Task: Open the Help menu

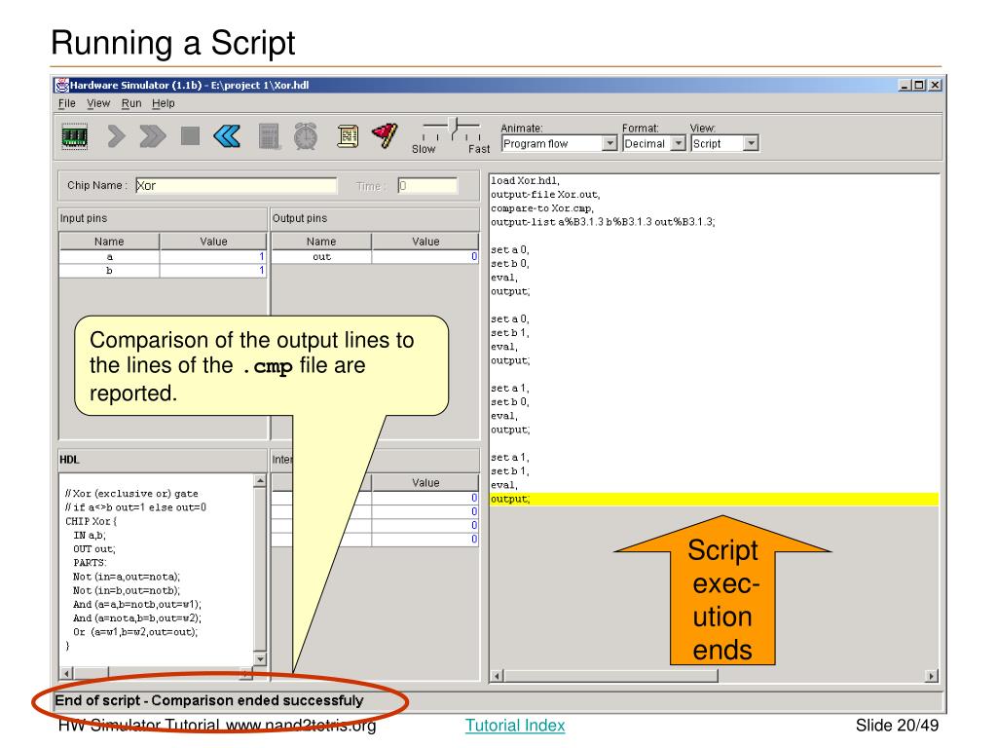Action: point(164,103)
